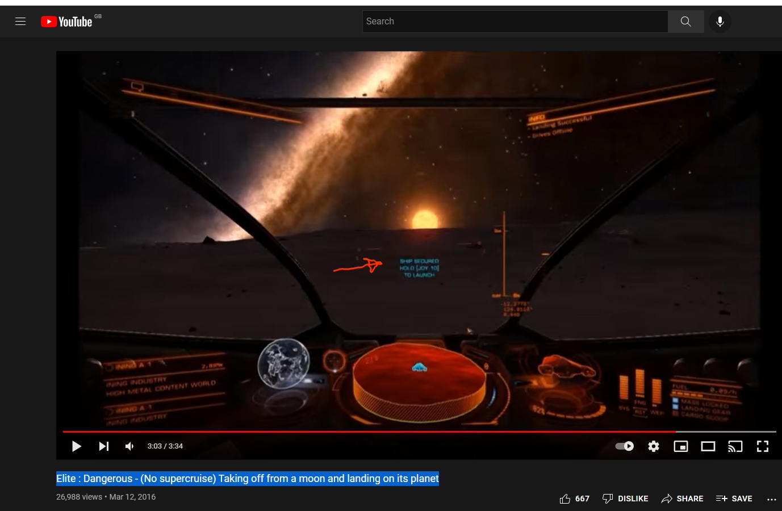The height and width of the screenshot is (511, 782).
Task: Cast video with Play on TV
Action: (735, 446)
